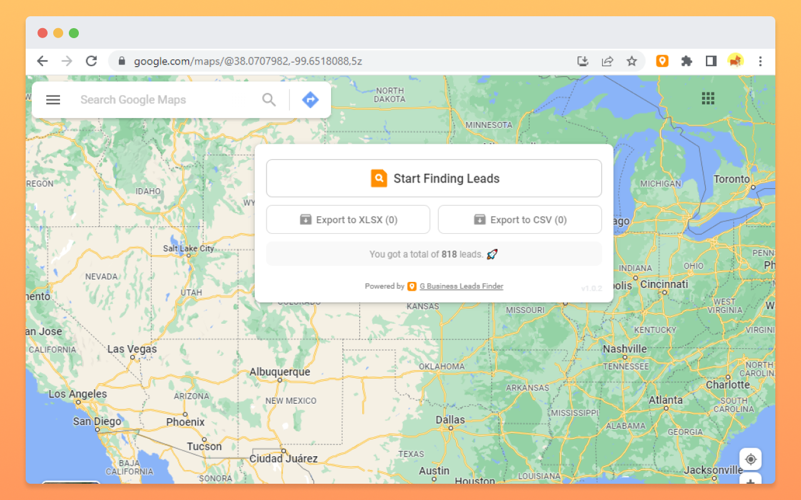Click the Salt Lake City map label

click(188, 248)
